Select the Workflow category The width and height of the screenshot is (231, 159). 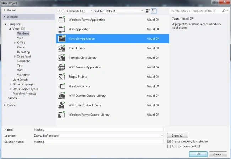pos(23,75)
